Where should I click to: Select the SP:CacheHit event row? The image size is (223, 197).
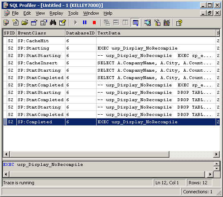pyautogui.click(x=111, y=41)
